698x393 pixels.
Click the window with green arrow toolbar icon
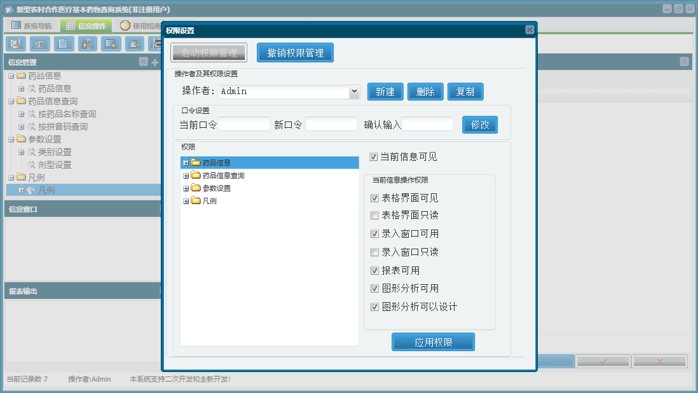tap(134, 44)
